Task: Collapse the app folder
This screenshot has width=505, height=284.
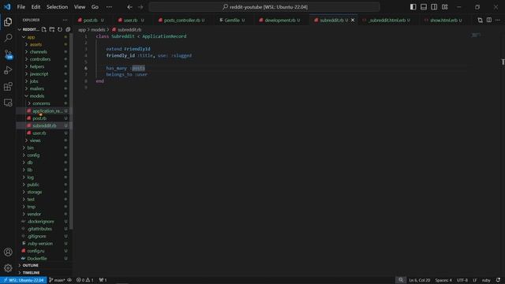Action: 31,37
